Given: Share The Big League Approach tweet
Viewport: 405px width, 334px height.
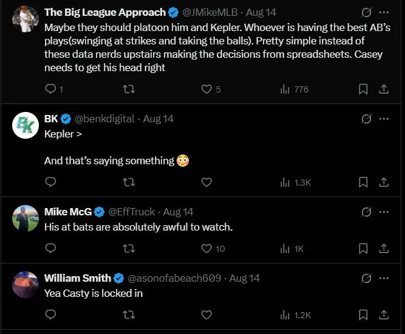Looking at the screenshot, I should coord(384,89).
